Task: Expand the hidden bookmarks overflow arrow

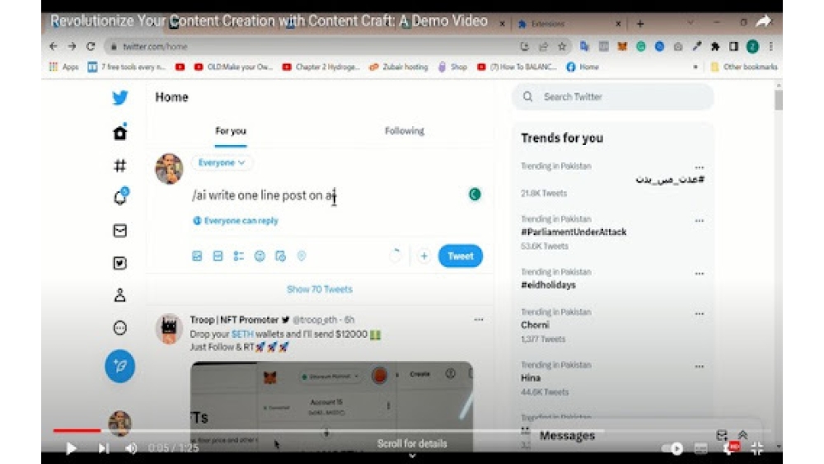Action: click(695, 68)
